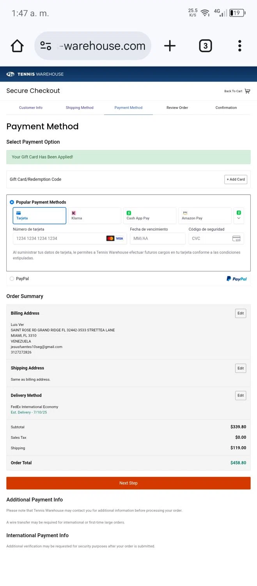This screenshot has height=586, width=257.
Task: Tap the blue card icon above Tarjeta
Action: (18, 213)
